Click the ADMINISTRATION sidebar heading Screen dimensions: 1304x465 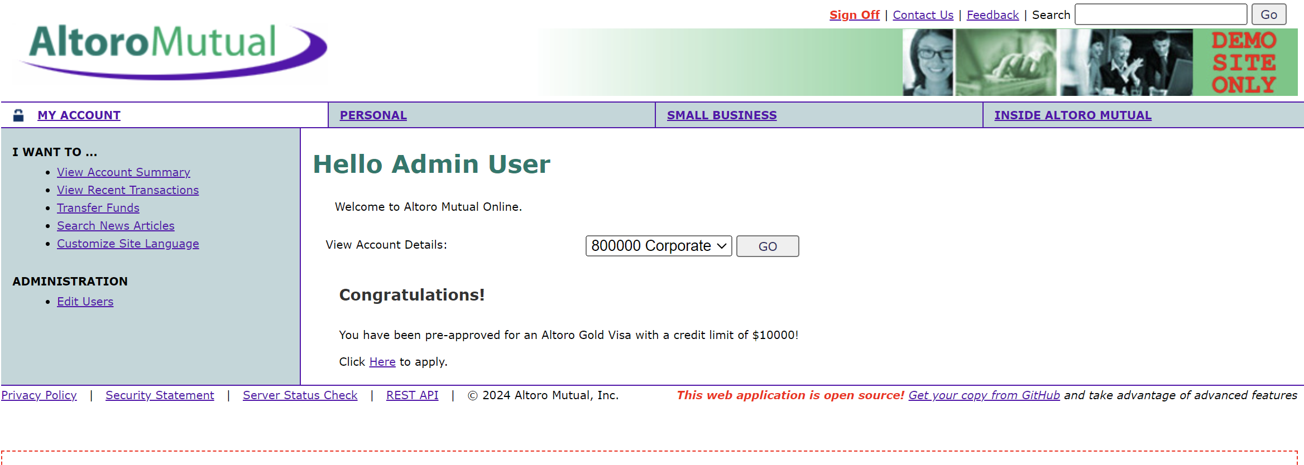[70, 282]
